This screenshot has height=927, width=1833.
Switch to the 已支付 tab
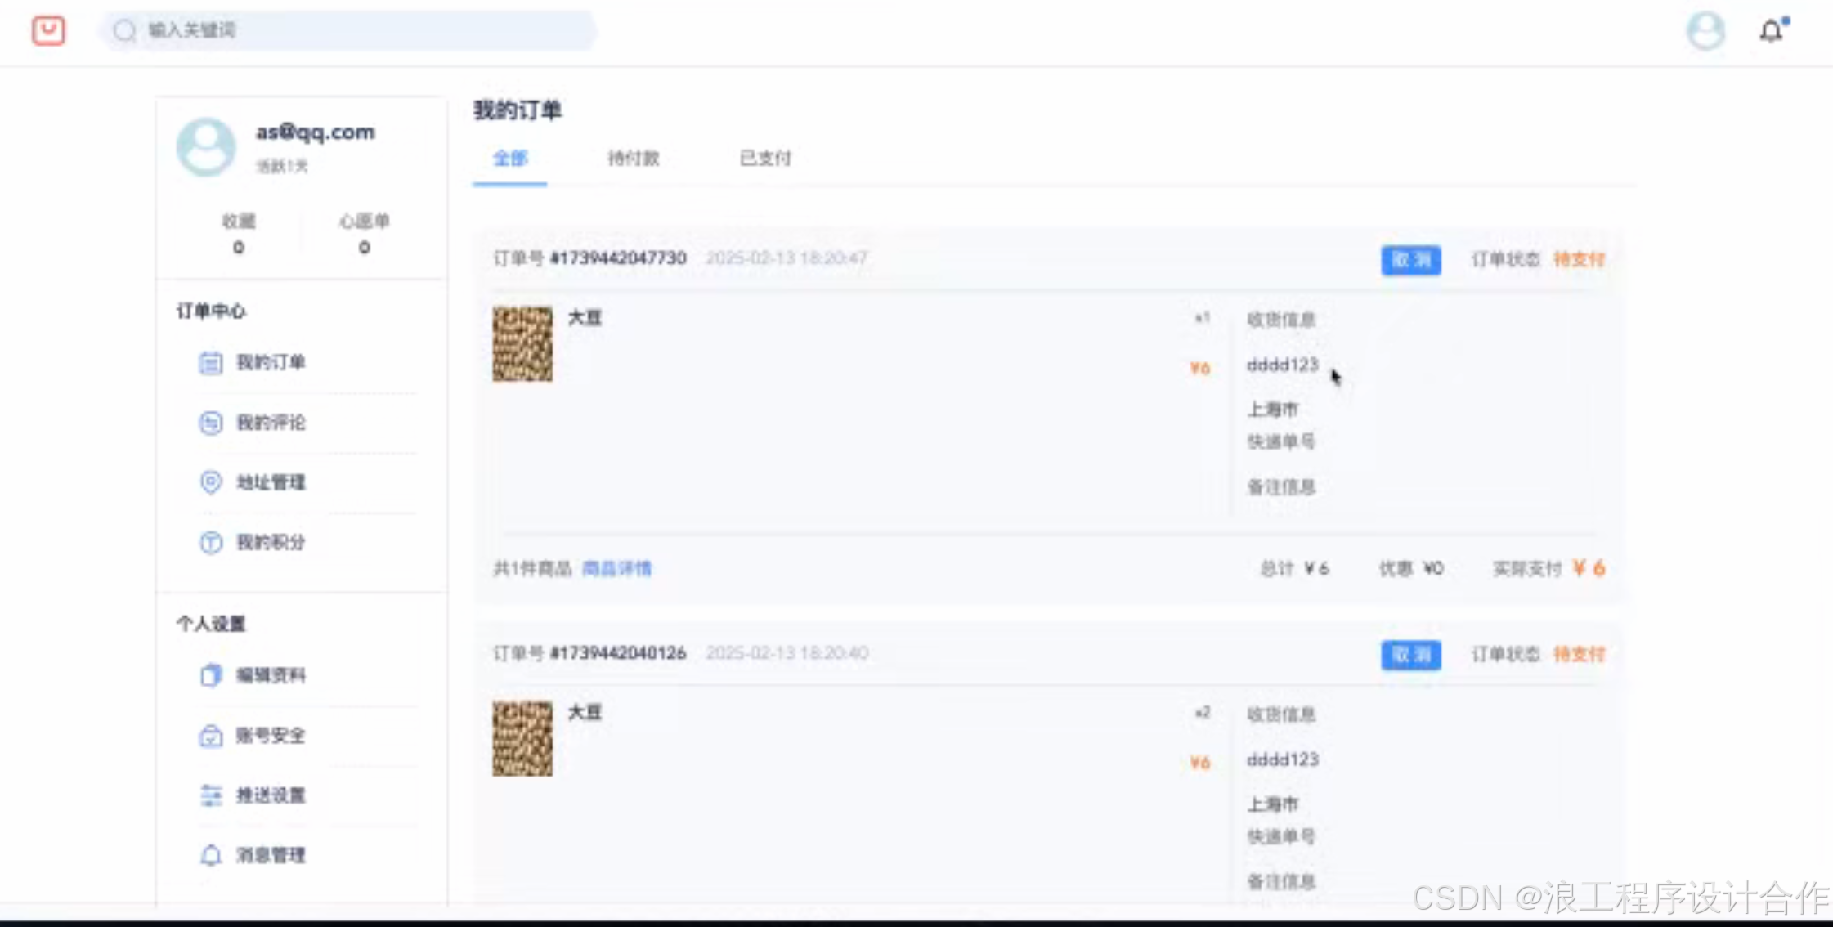point(765,158)
